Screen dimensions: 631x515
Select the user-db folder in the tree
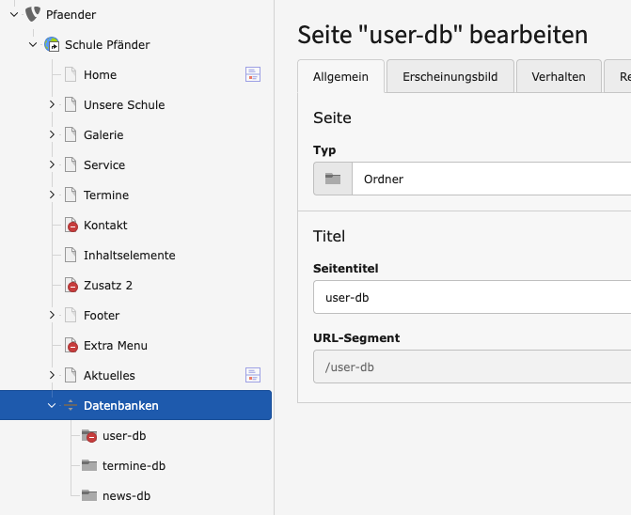[124, 435]
